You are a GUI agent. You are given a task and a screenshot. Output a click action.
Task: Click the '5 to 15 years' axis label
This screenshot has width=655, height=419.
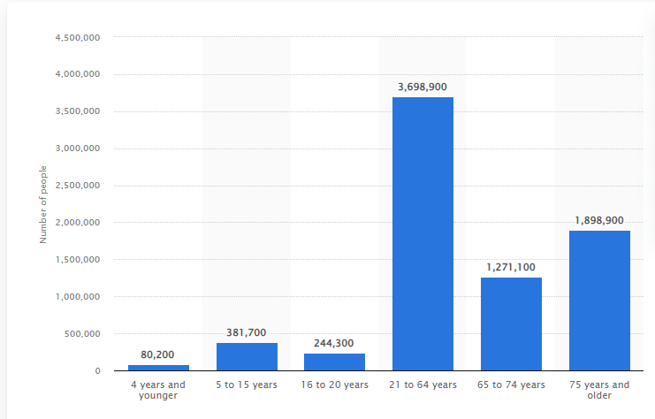[247, 385]
